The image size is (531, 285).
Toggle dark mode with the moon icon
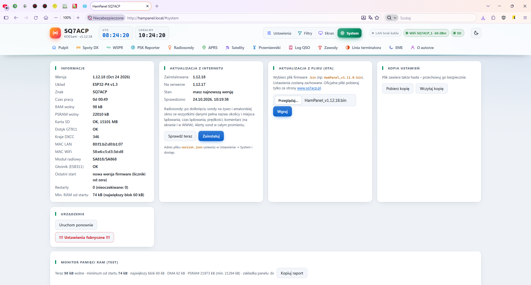click(x=476, y=33)
